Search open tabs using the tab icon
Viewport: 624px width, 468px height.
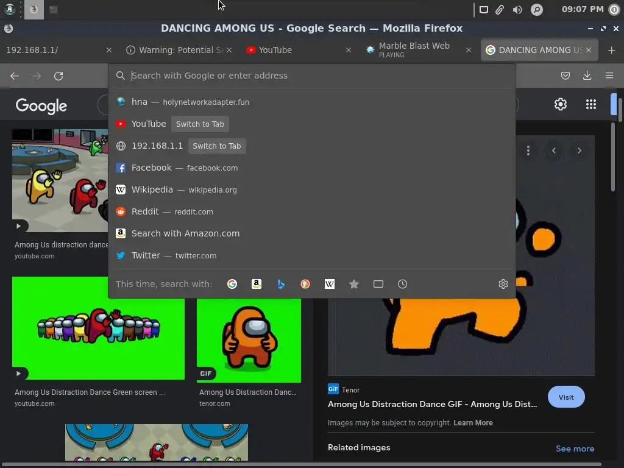pos(378,284)
